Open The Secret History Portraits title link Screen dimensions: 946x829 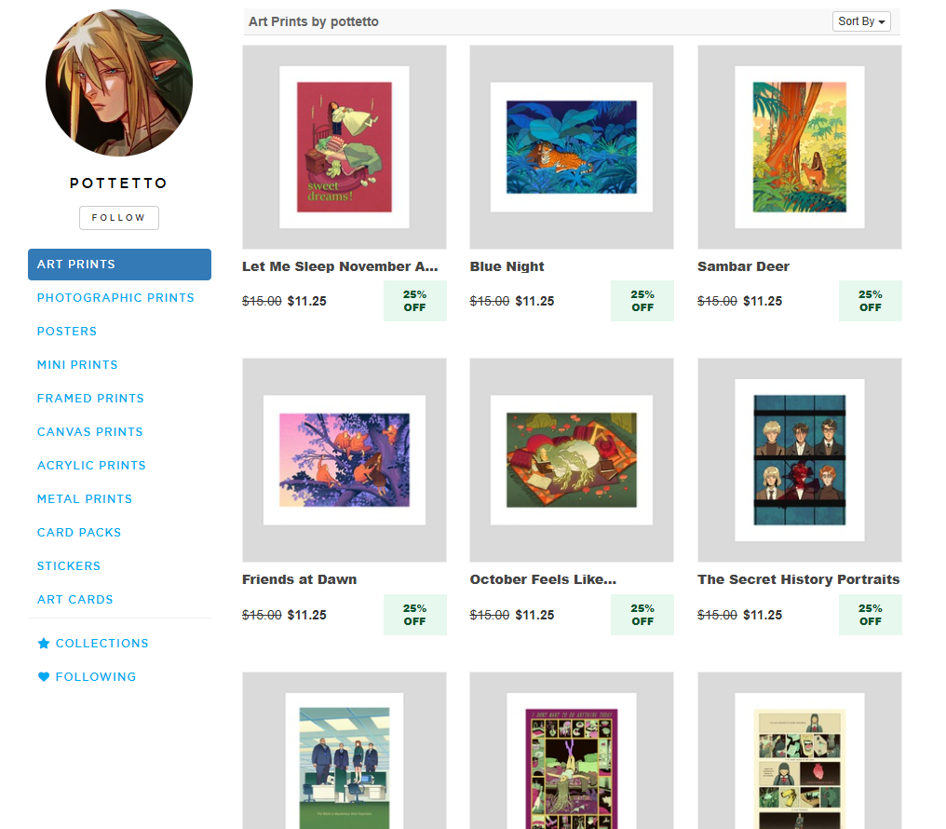point(798,579)
